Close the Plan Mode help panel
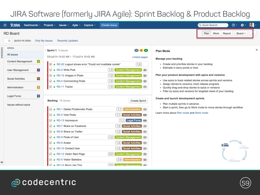260x195 pixels. pos(257,50)
